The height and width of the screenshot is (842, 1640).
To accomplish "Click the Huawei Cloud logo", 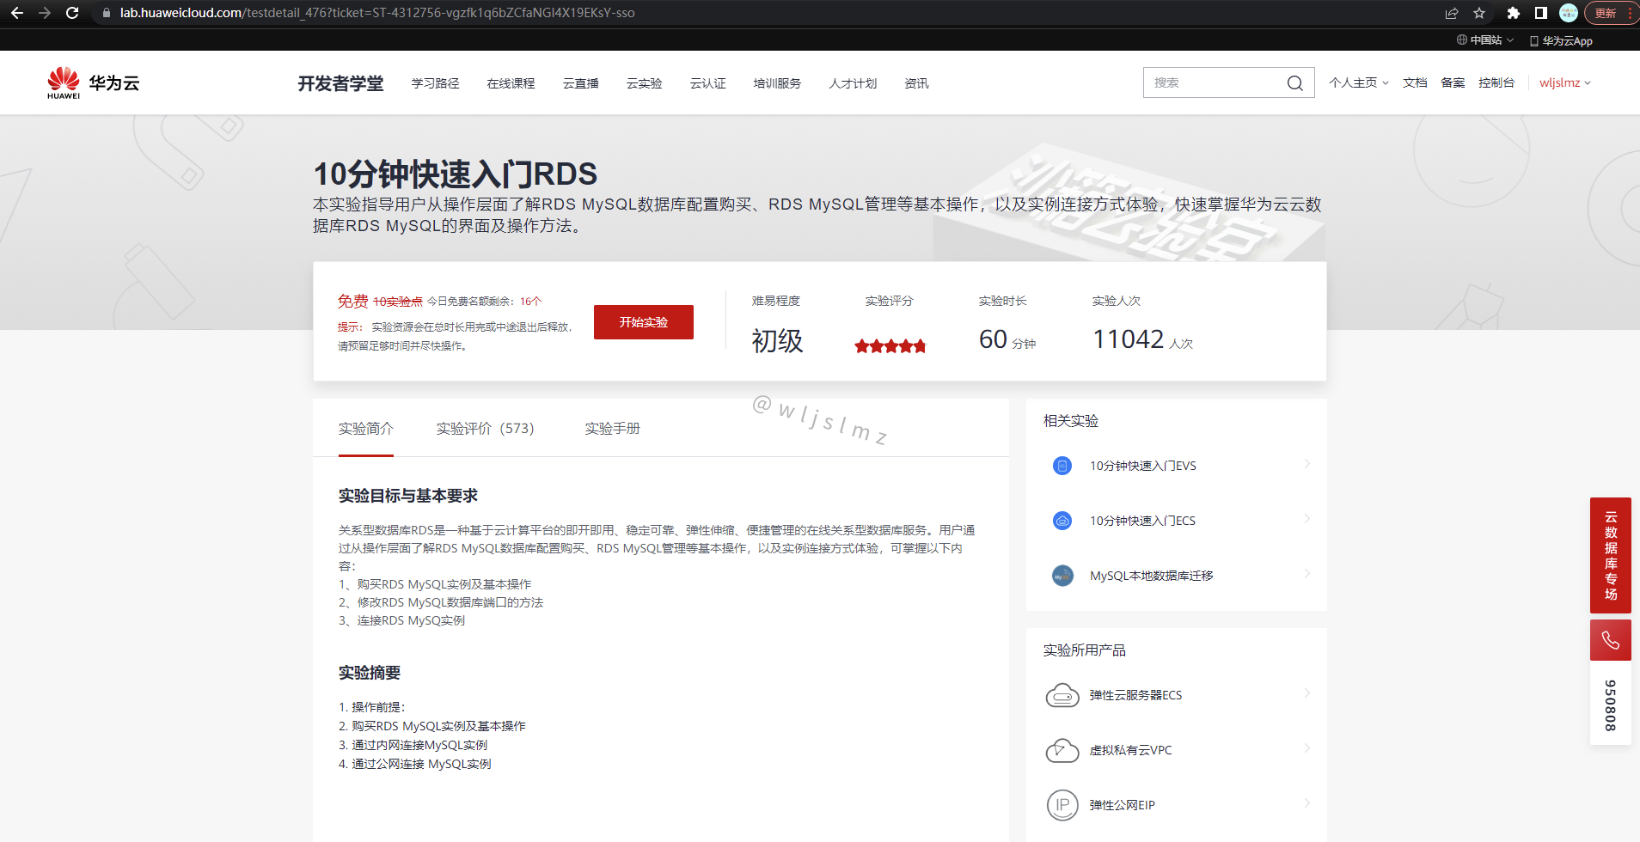I will pos(93,82).
